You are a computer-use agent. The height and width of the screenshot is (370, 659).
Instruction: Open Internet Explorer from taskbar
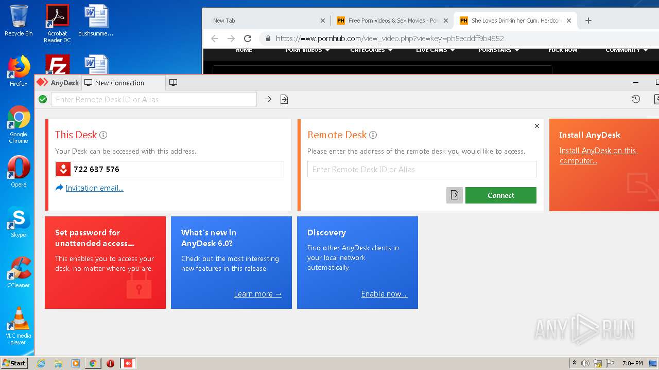[x=41, y=363]
